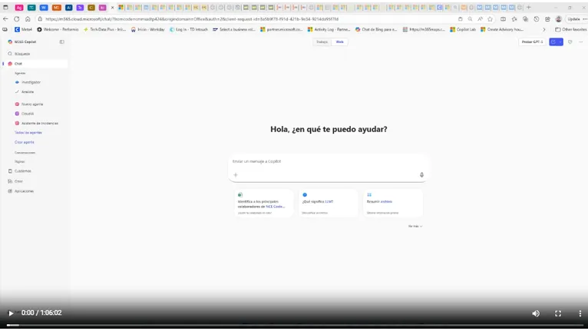Viewport: 588px width, 331px height.
Task: Select Chat in the sidebar
Action: (35, 64)
